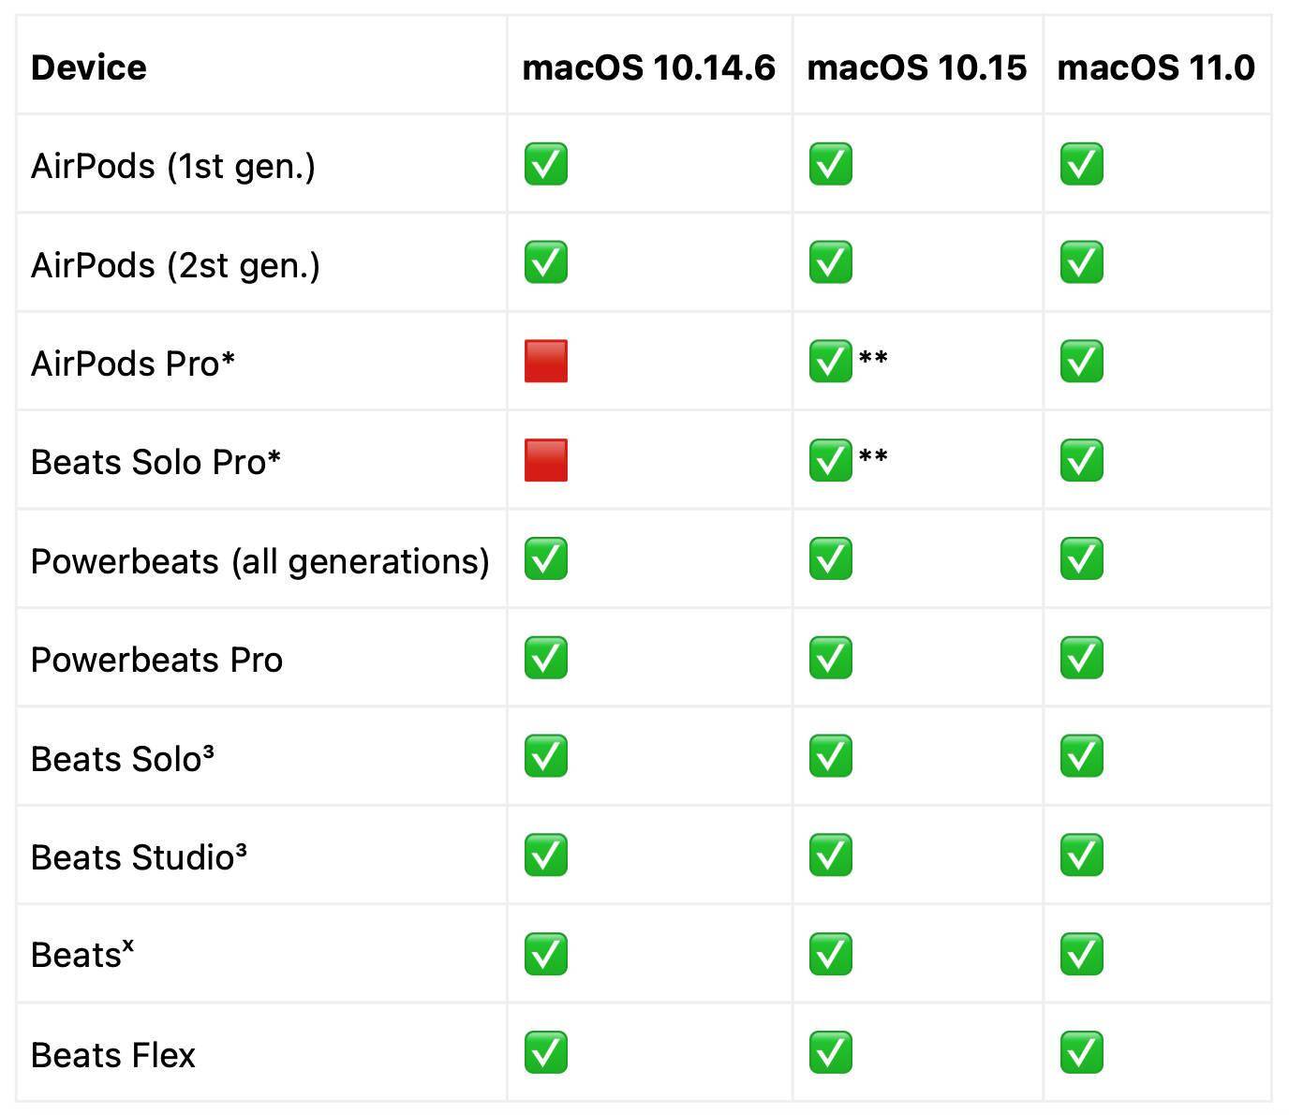Click Powerbeats Pro macOS 11.0 checkmark
The height and width of the screenshot is (1115, 1289).
click(x=1081, y=658)
